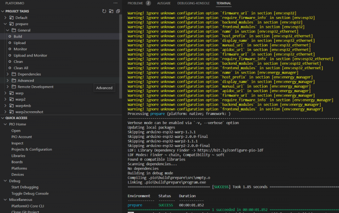
Task: Click the warp2screenshot environment icon
Action: click(12, 112)
